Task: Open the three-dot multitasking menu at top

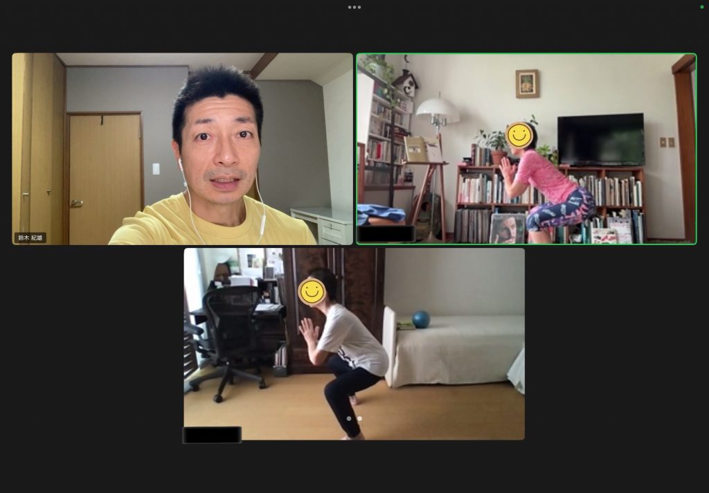Action: click(354, 7)
